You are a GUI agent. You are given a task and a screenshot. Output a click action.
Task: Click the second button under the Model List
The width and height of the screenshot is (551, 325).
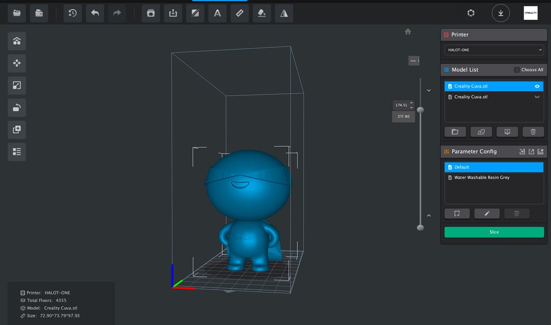[481, 132]
